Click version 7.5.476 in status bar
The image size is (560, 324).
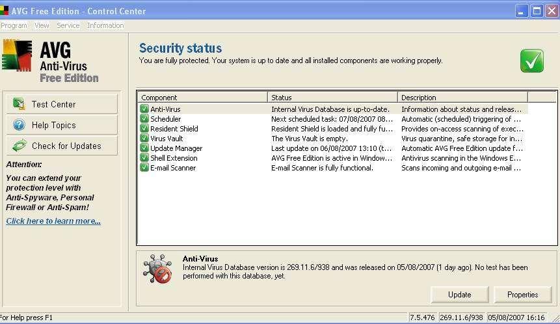(422, 317)
